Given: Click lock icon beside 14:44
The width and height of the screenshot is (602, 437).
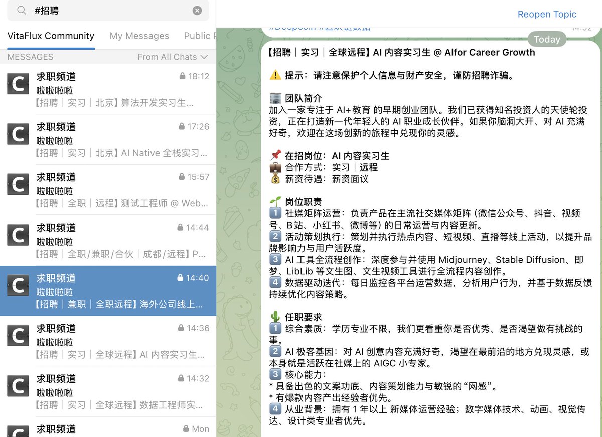Looking at the screenshot, I should click(x=180, y=227).
